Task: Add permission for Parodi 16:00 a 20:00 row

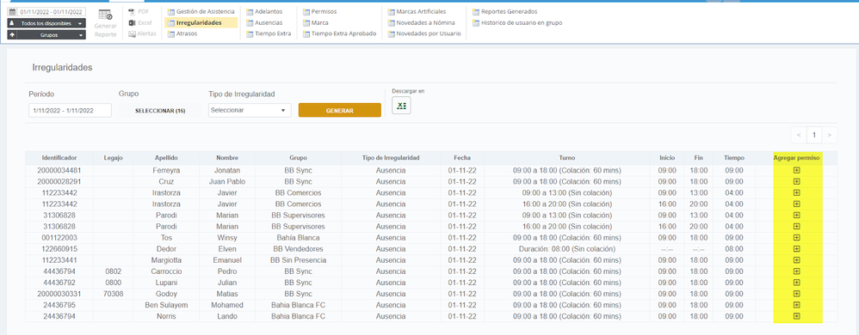Action: [x=796, y=226]
